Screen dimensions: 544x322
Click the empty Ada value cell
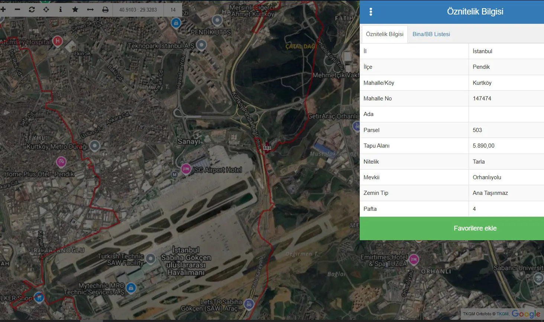tap(506, 114)
